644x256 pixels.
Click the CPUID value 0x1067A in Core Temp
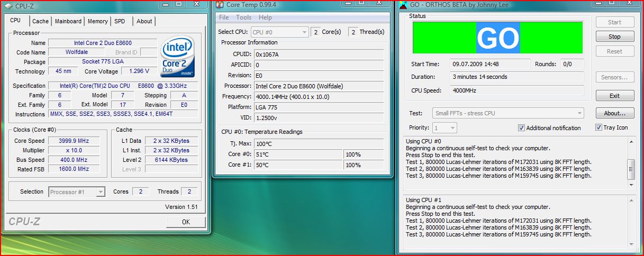tap(319, 54)
